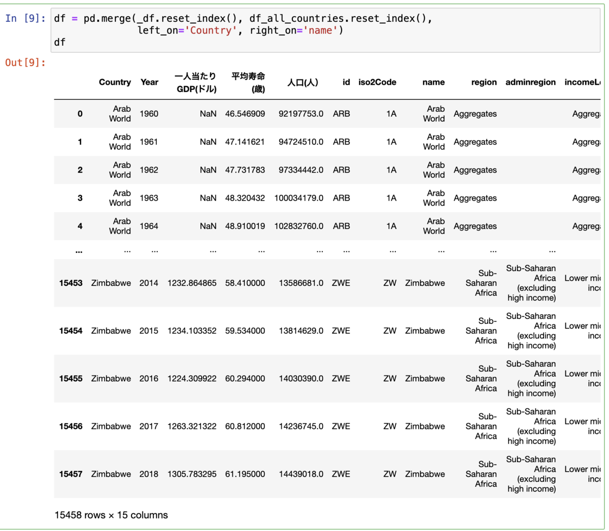Click population value 14236745.0
Image resolution: width=609 pixels, height=531 pixels.
(x=301, y=426)
